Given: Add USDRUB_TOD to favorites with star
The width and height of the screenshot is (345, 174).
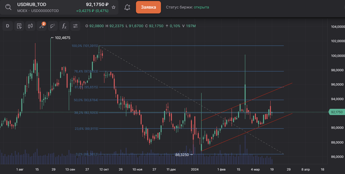Looking at the screenshot, I should [114, 7].
